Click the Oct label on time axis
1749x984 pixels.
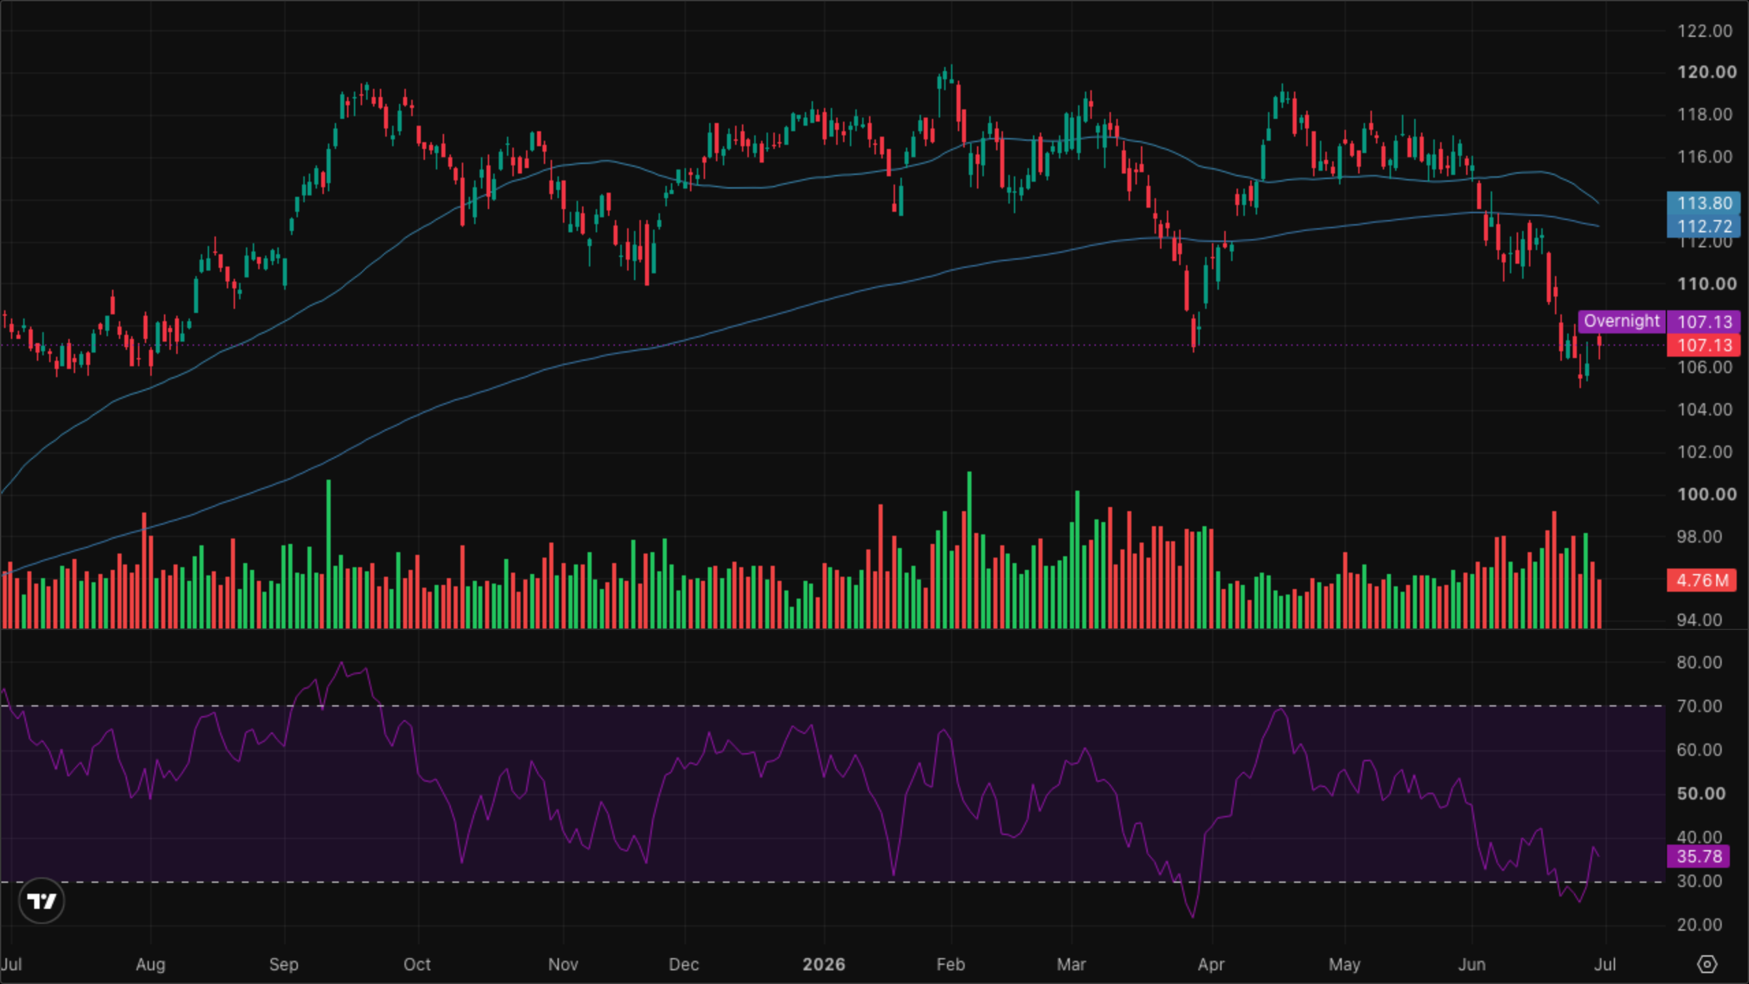pos(417,964)
